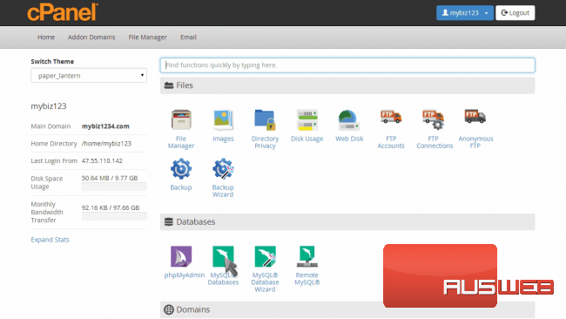Open the Images tool icon
The width and height of the screenshot is (566, 319).
coord(223,119)
